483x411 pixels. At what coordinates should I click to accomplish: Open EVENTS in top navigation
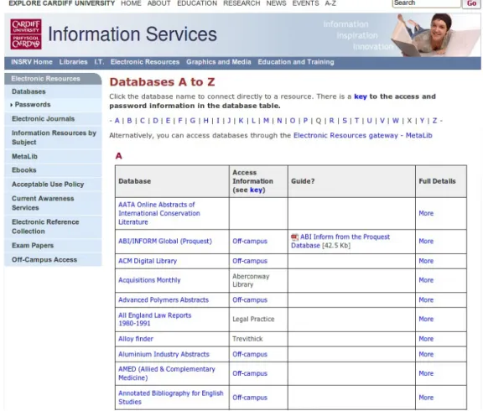pos(305,3)
